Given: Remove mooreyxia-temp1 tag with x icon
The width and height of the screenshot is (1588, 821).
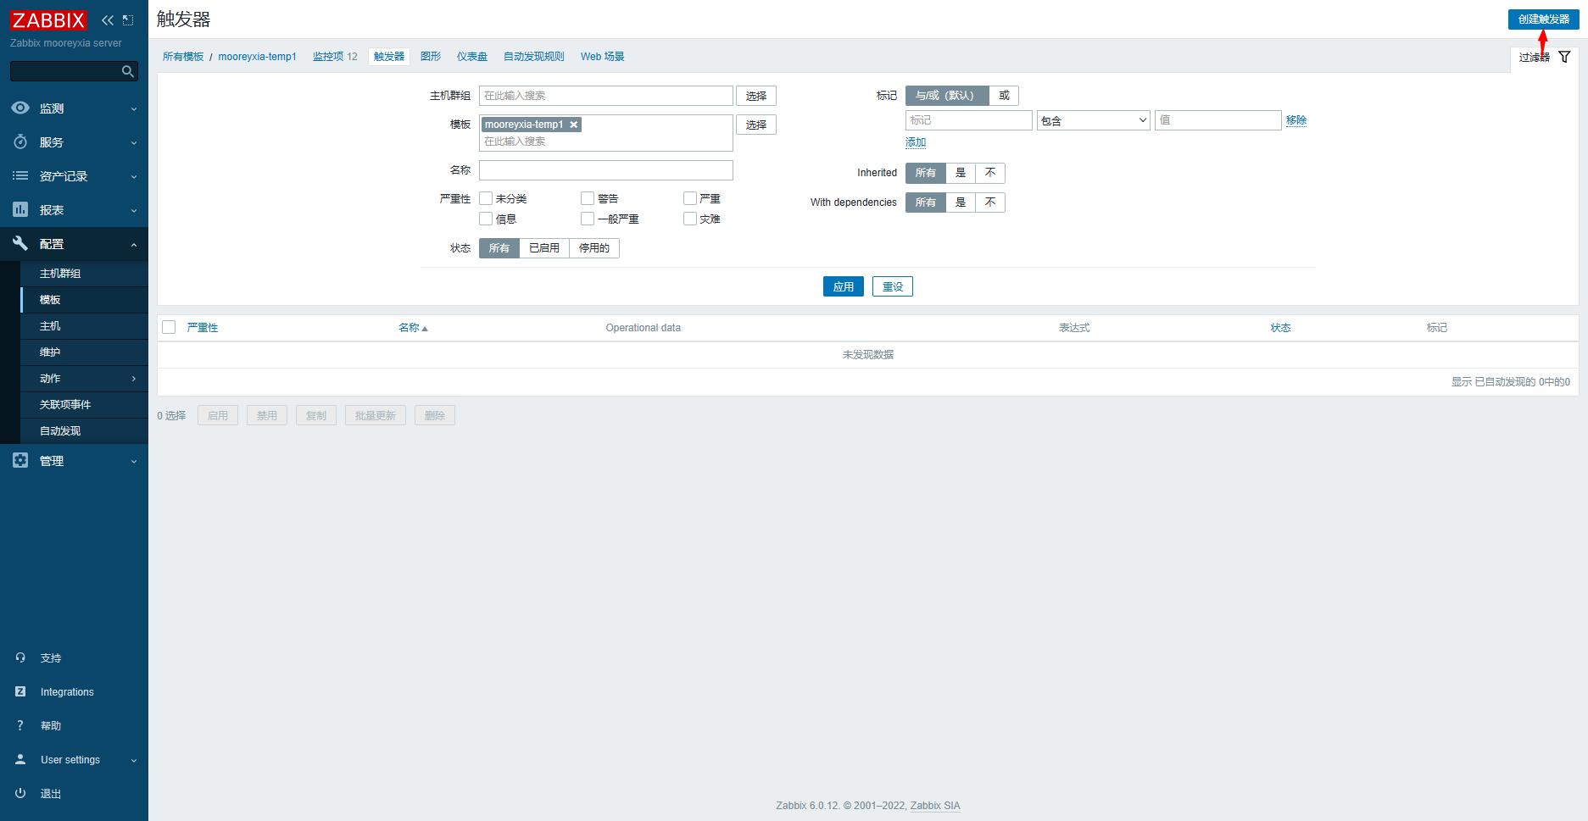Looking at the screenshot, I should click(574, 125).
